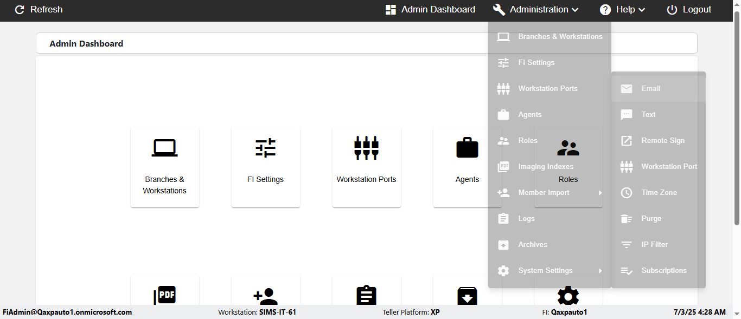Click gear icon beside System Settings menu entry
Image resolution: width=741 pixels, height=319 pixels.
click(503, 271)
